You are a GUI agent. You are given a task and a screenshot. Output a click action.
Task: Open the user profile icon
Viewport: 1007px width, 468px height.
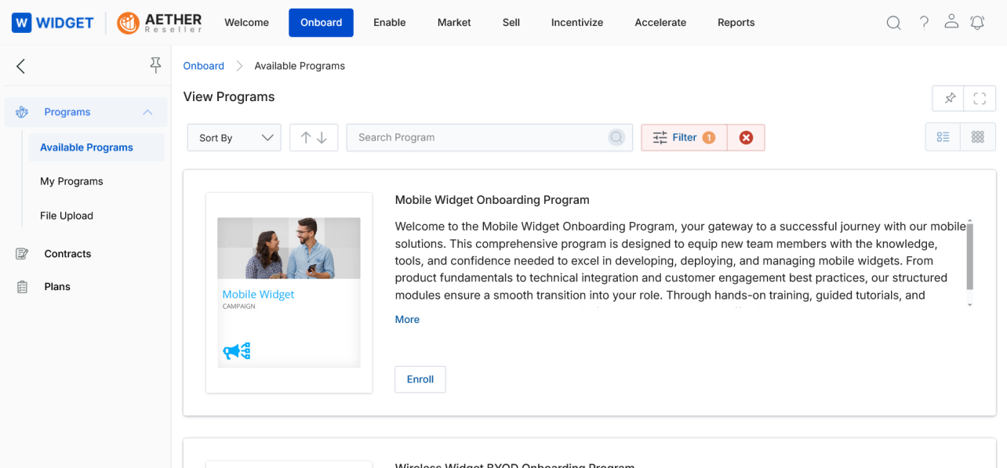pos(951,21)
